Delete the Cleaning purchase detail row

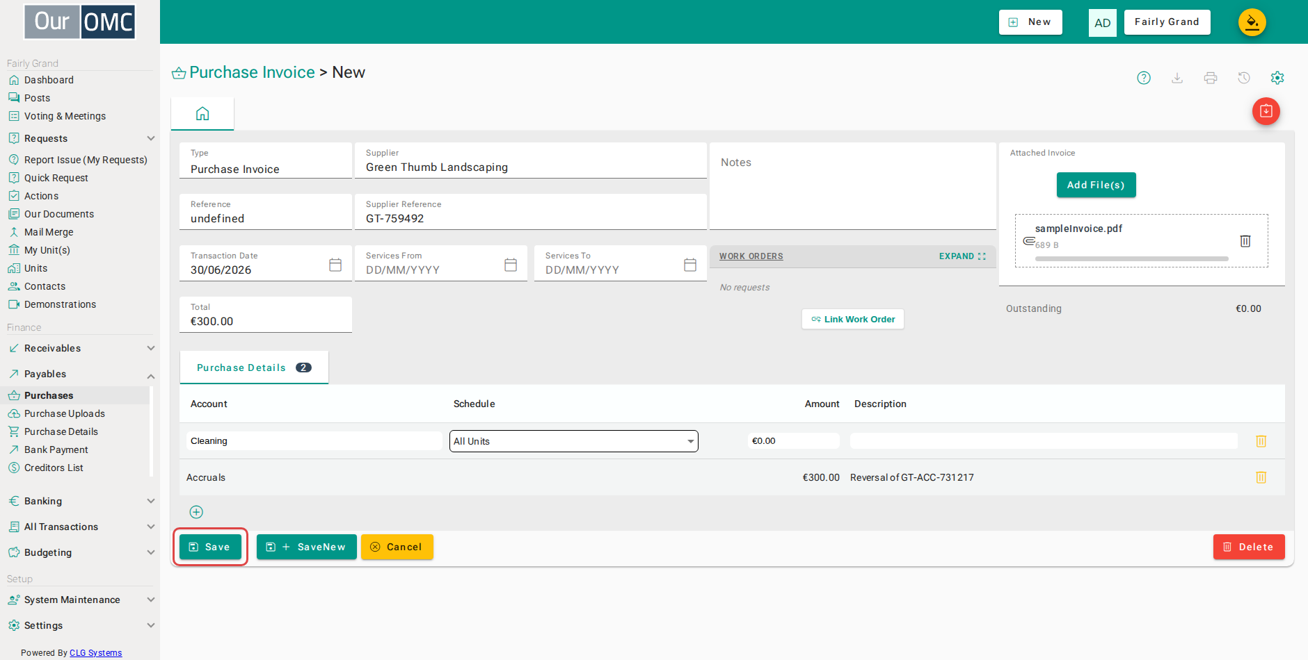(1261, 441)
